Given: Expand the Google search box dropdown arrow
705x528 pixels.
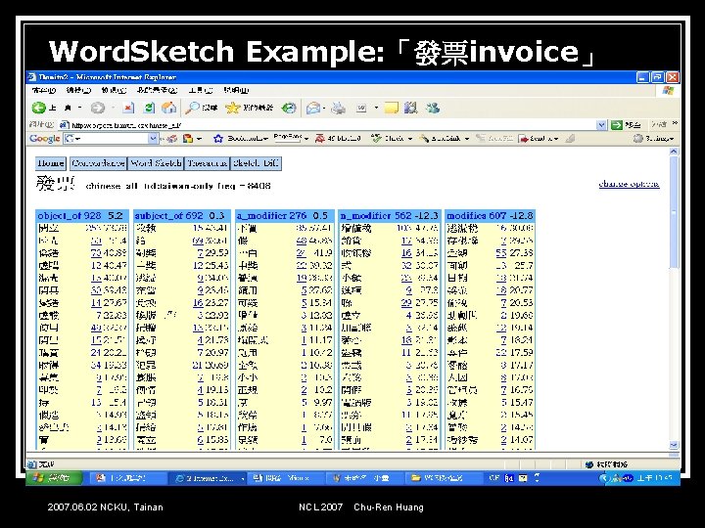Looking at the screenshot, I should coord(154,138).
